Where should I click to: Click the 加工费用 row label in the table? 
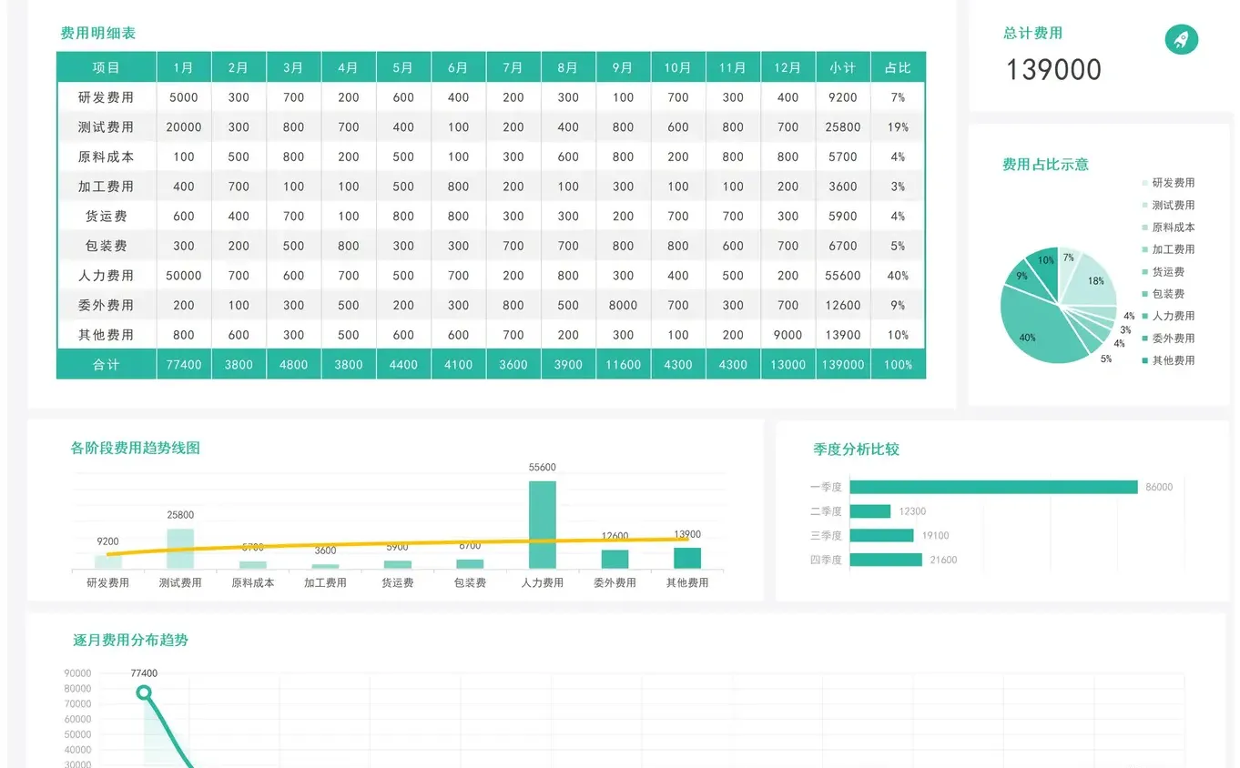click(107, 187)
